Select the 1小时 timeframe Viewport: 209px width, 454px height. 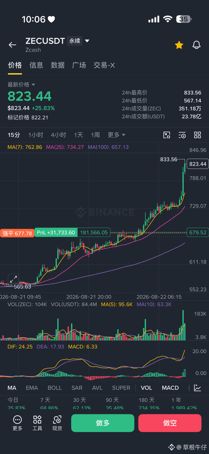[x=36, y=135]
